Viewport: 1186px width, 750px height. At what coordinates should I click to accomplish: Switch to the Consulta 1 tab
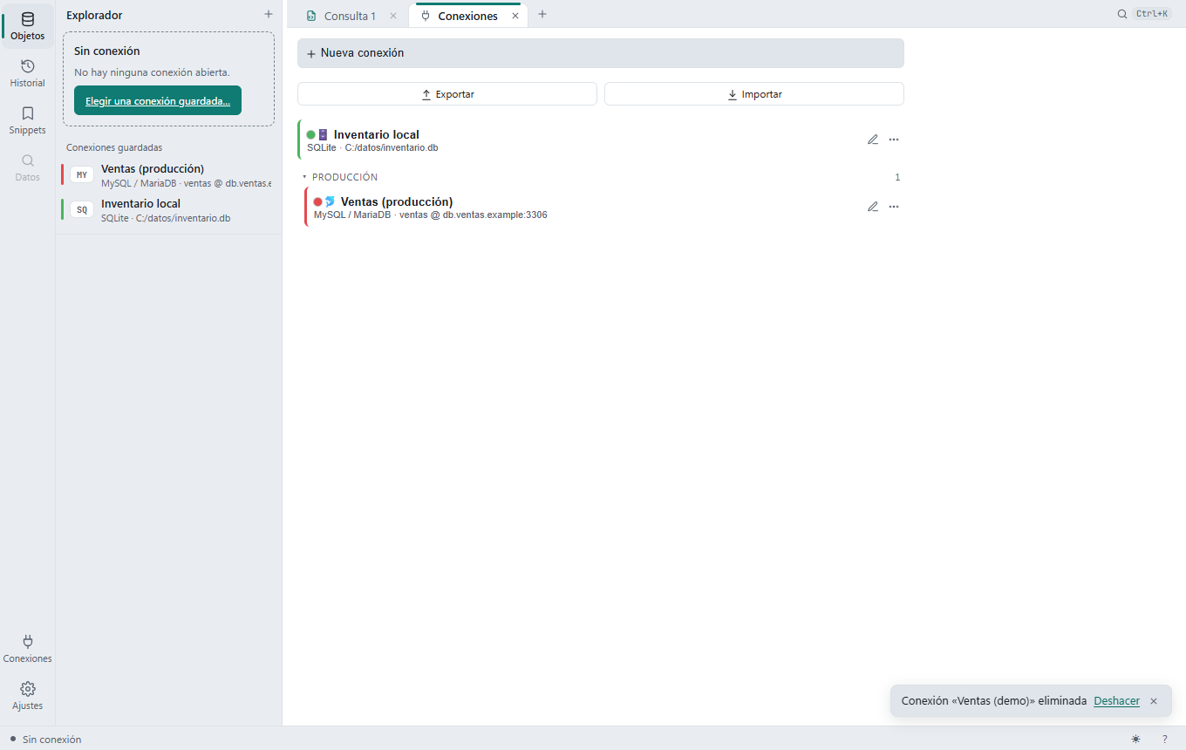point(351,16)
